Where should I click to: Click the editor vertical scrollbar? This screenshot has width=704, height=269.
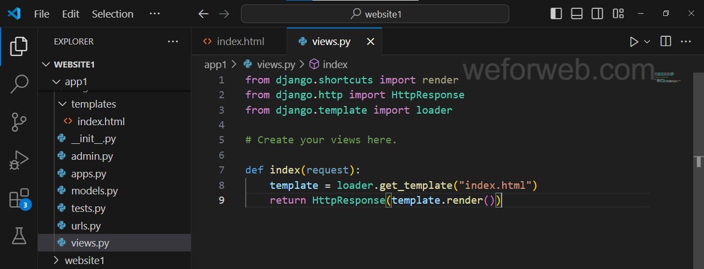tap(699, 161)
